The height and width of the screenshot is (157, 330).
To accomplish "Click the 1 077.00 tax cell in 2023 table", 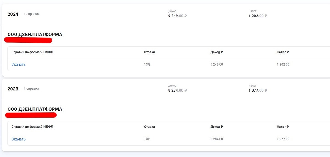I will [x=283, y=139].
